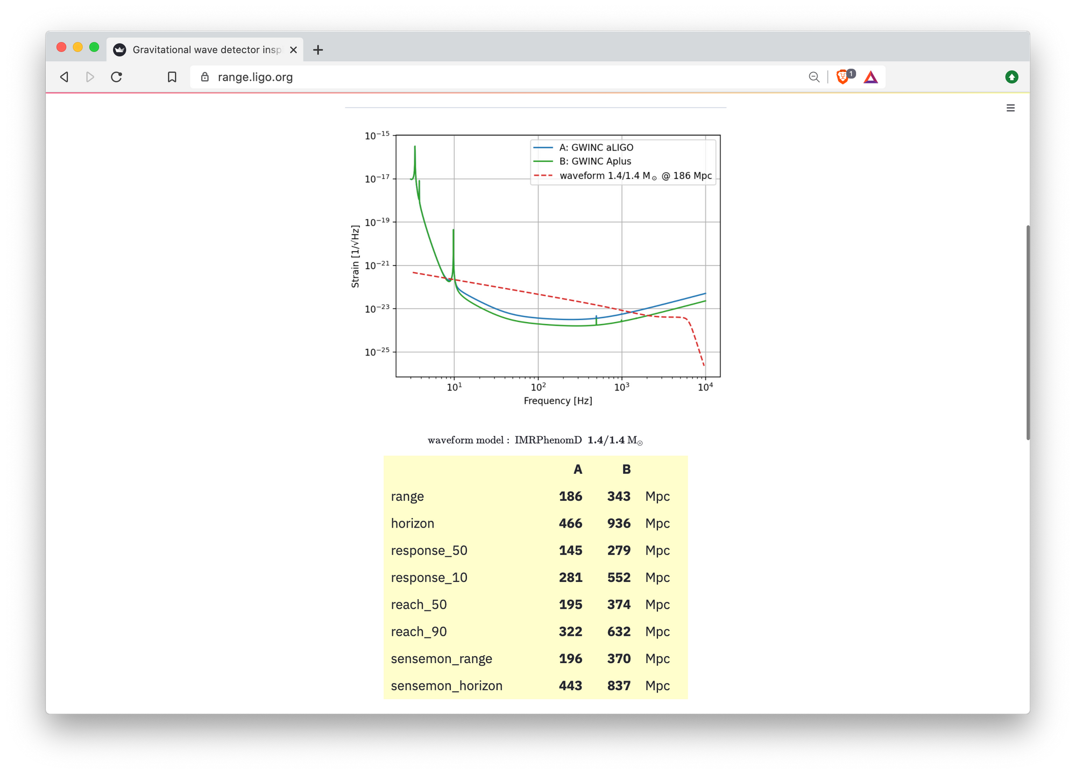1076x775 pixels.
Task: Click reach_50 value 374
Action: point(619,605)
